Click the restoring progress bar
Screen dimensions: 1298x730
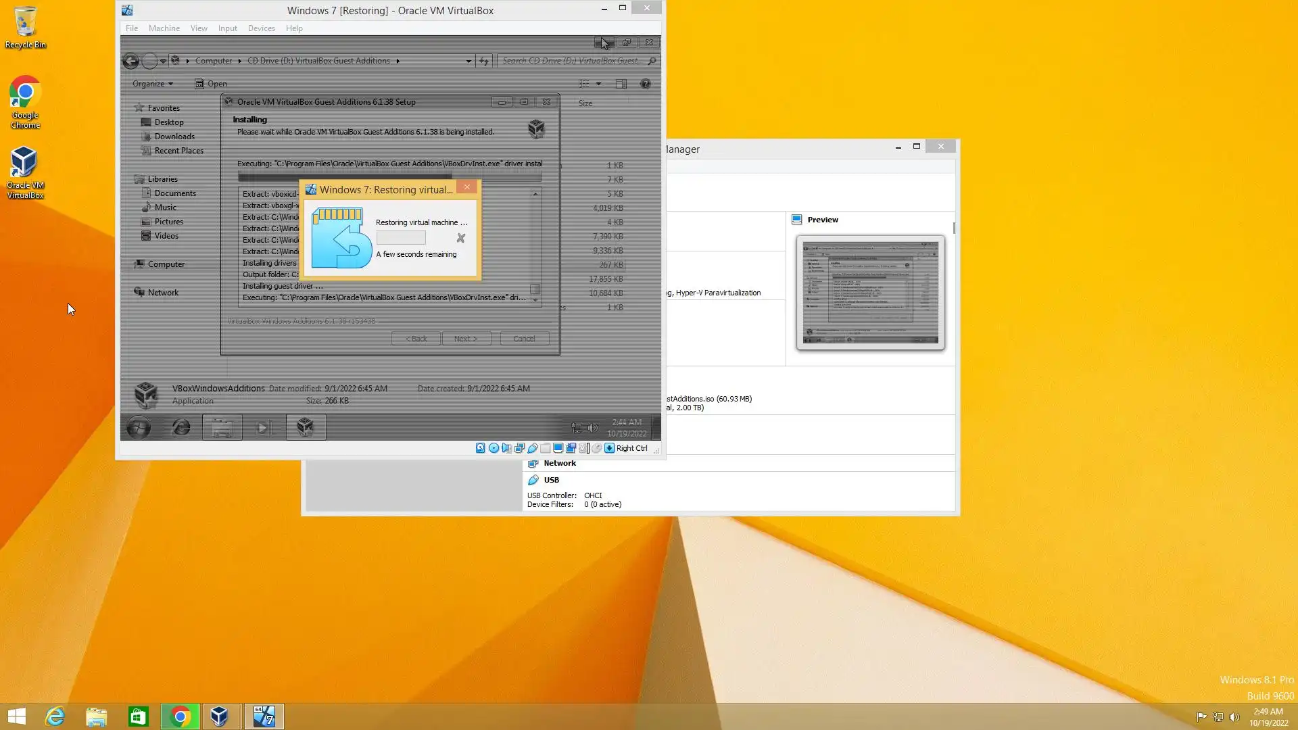pos(401,238)
